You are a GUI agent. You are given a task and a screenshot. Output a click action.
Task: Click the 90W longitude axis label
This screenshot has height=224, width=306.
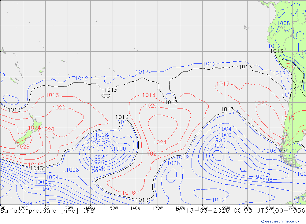(247, 208)
